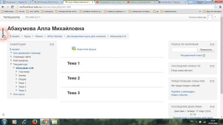
Task: Click the Новое событие link
Action: [180, 95]
